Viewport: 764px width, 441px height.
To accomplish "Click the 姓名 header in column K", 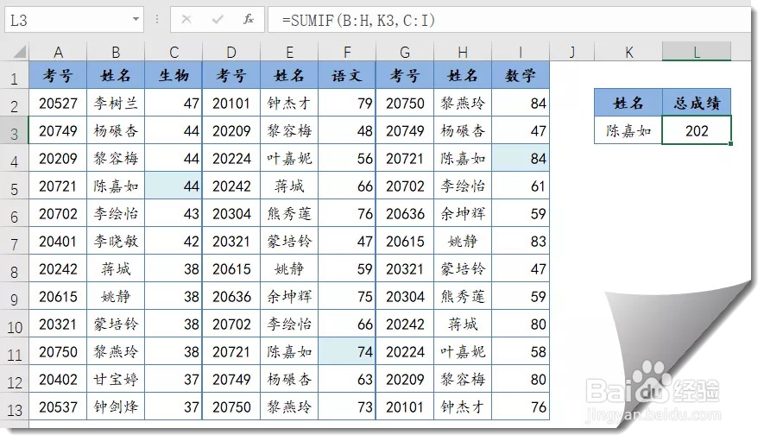I will 628,103.
